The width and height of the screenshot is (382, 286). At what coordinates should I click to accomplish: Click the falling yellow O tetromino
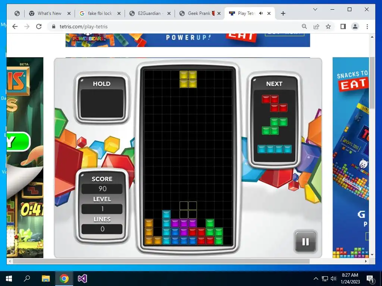pyautogui.click(x=188, y=79)
